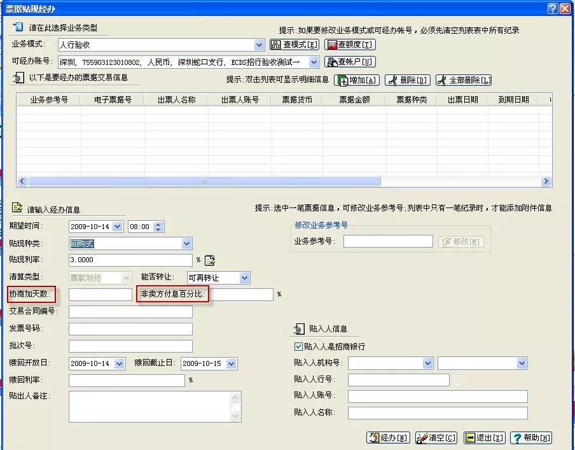This screenshot has height=450, width=575.
Task: Open account lookup with 查帐户 button
Action: (x=350, y=62)
